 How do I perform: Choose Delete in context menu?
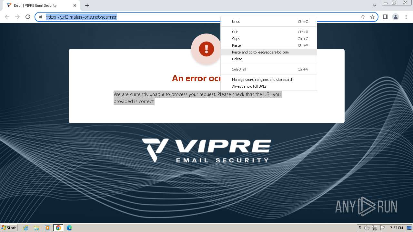(x=268, y=59)
